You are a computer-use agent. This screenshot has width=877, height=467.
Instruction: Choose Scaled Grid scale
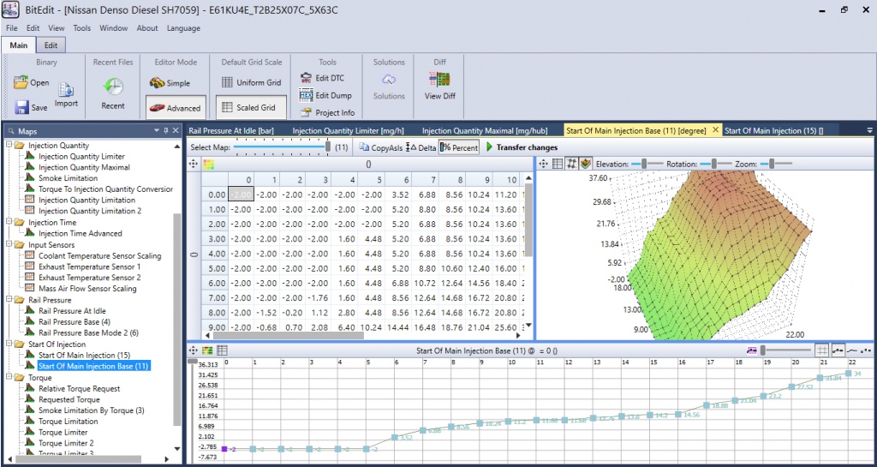251,107
